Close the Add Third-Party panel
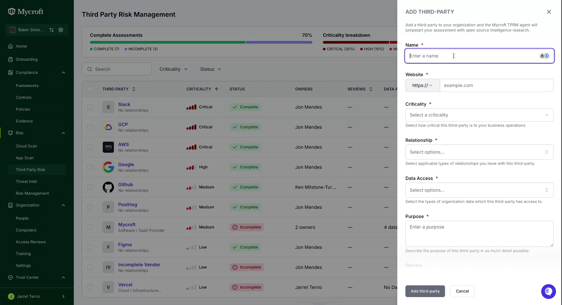 (549, 12)
